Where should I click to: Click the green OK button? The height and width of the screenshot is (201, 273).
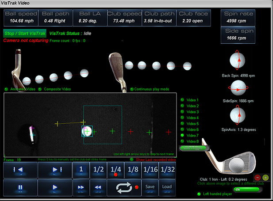247,190
